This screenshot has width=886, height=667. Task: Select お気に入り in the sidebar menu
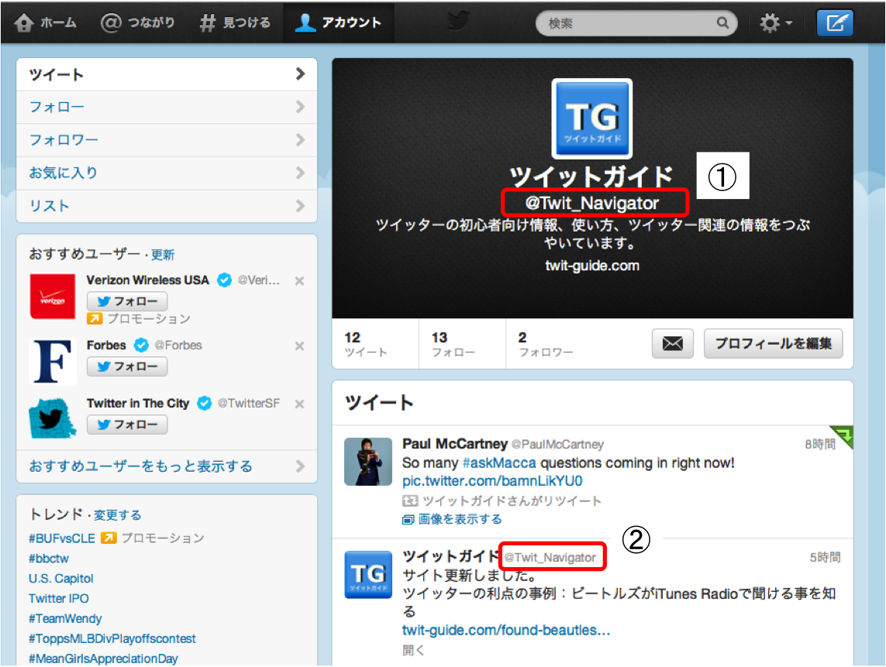coord(167,173)
